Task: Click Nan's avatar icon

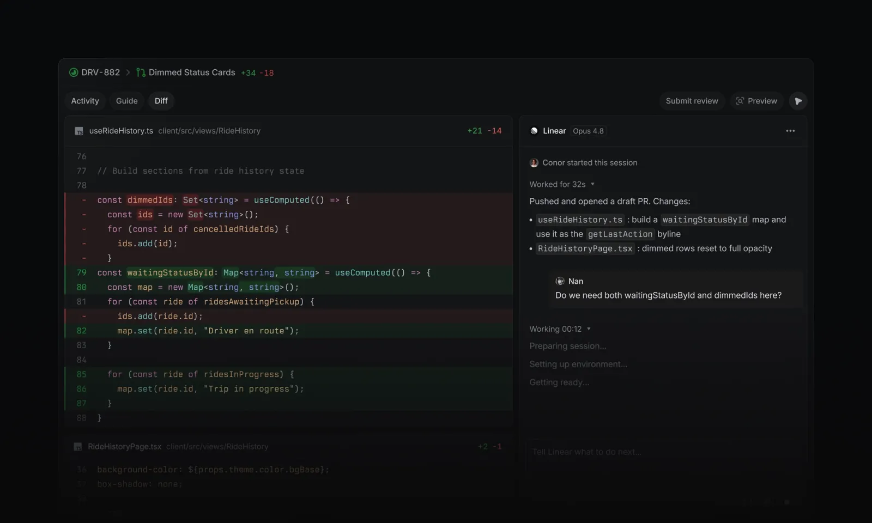Action: pos(560,281)
